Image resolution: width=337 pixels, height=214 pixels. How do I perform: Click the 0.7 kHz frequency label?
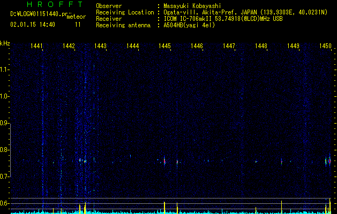point(5,177)
